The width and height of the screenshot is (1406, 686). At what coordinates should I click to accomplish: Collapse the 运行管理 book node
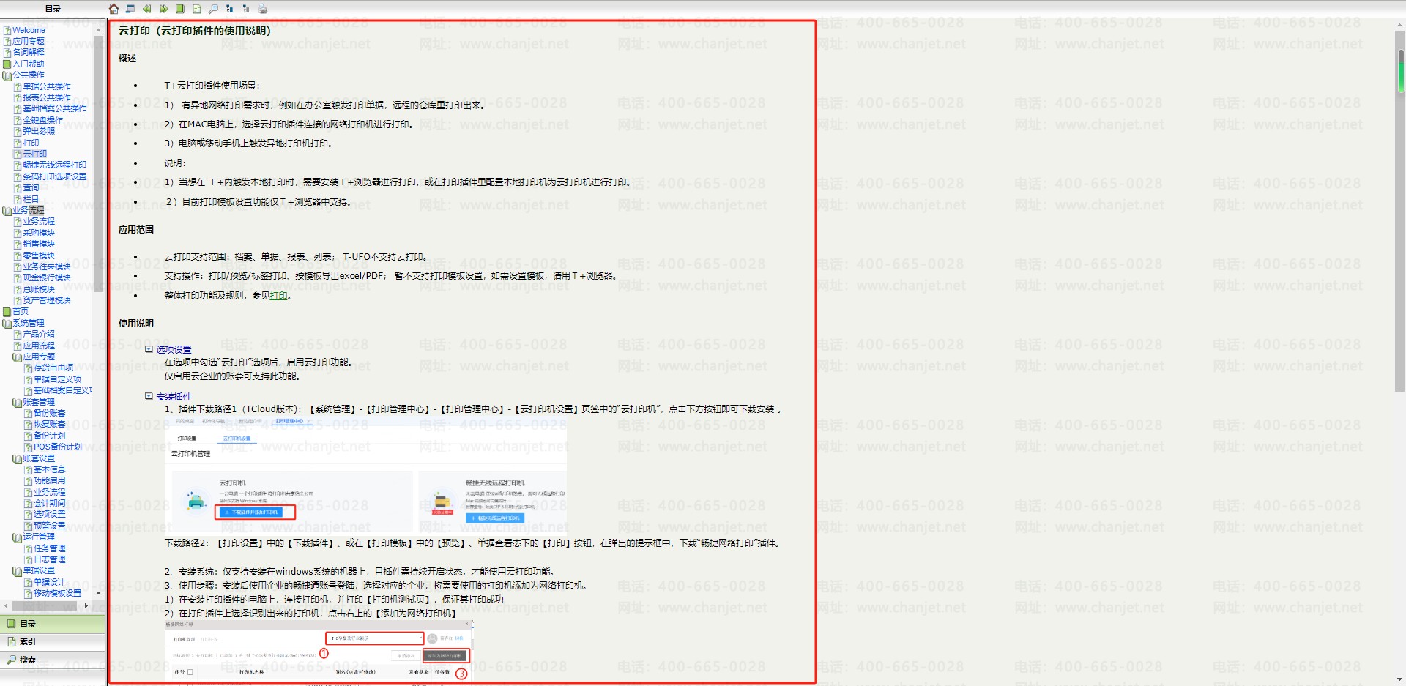tap(18, 537)
